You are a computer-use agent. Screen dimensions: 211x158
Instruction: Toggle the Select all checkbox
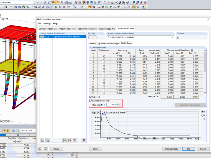(91, 97)
